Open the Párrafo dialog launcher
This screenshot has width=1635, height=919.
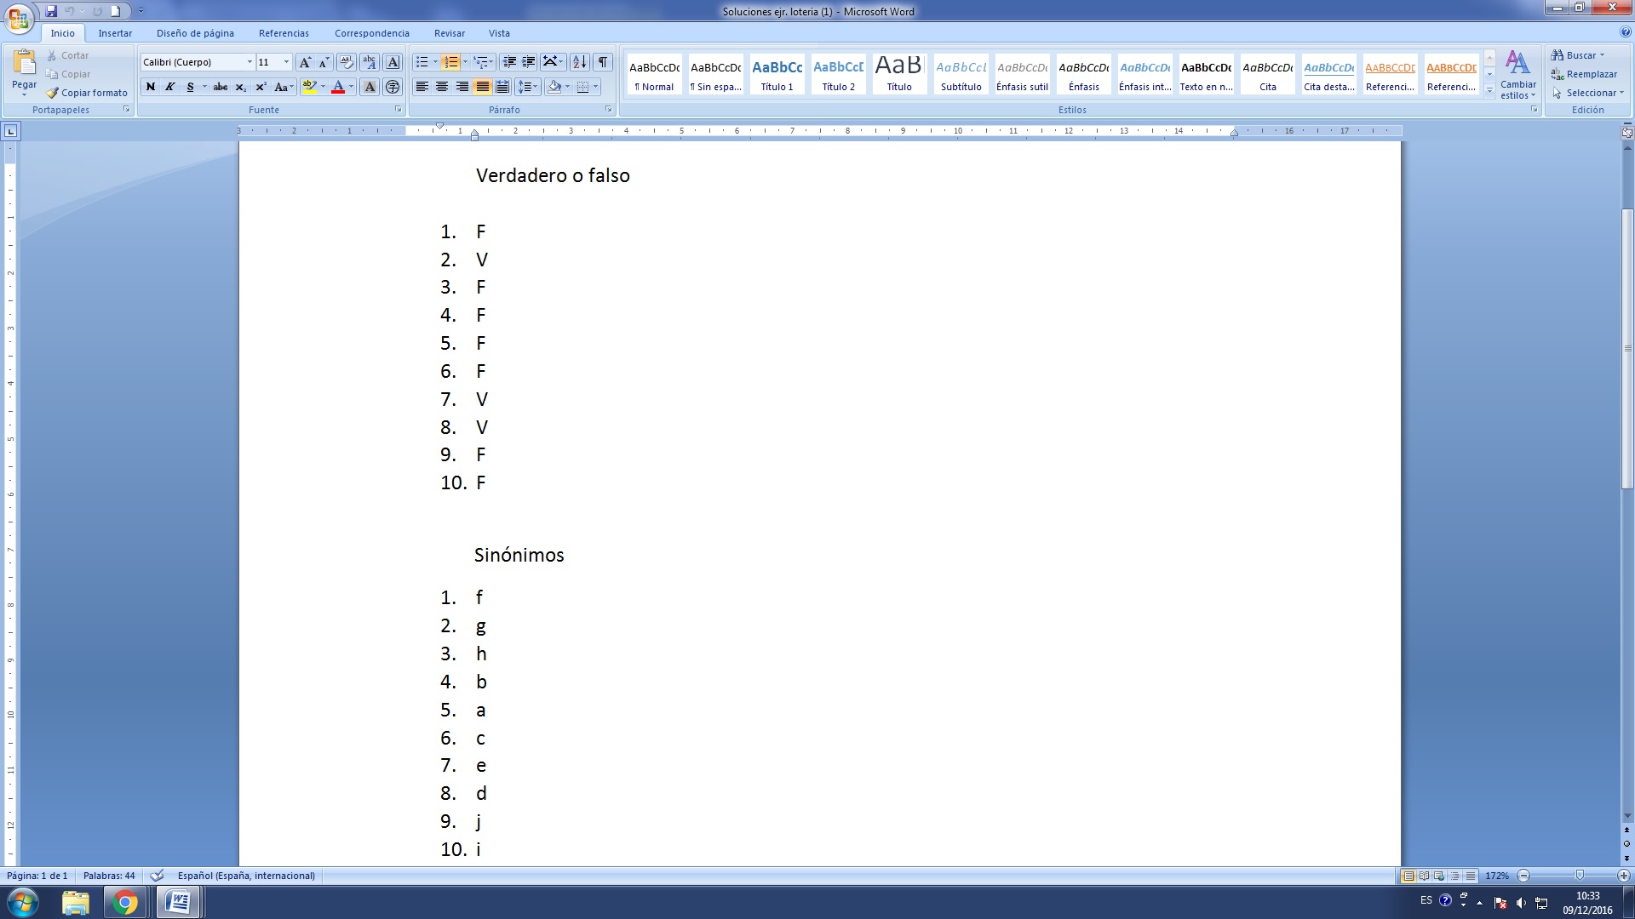(608, 110)
